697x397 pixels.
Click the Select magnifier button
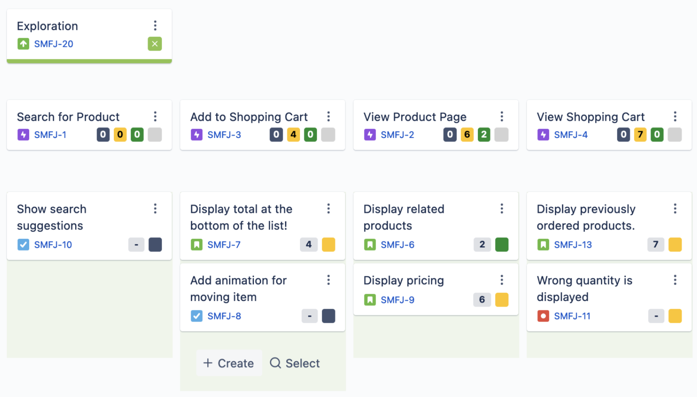295,363
